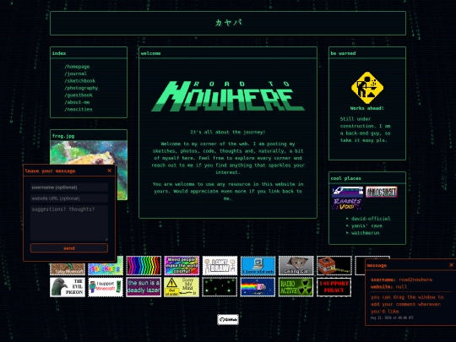Click the yellow Works ahead sign
The width and height of the screenshot is (456, 342).
point(367,88)
